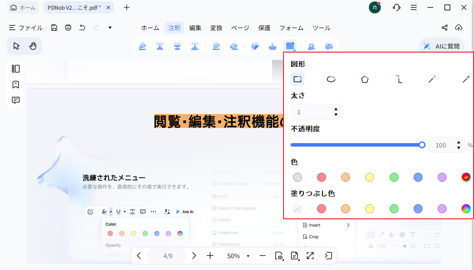Switch to the 編集 ribbon tab
474x270 pixels.
[x=195, y=27]
